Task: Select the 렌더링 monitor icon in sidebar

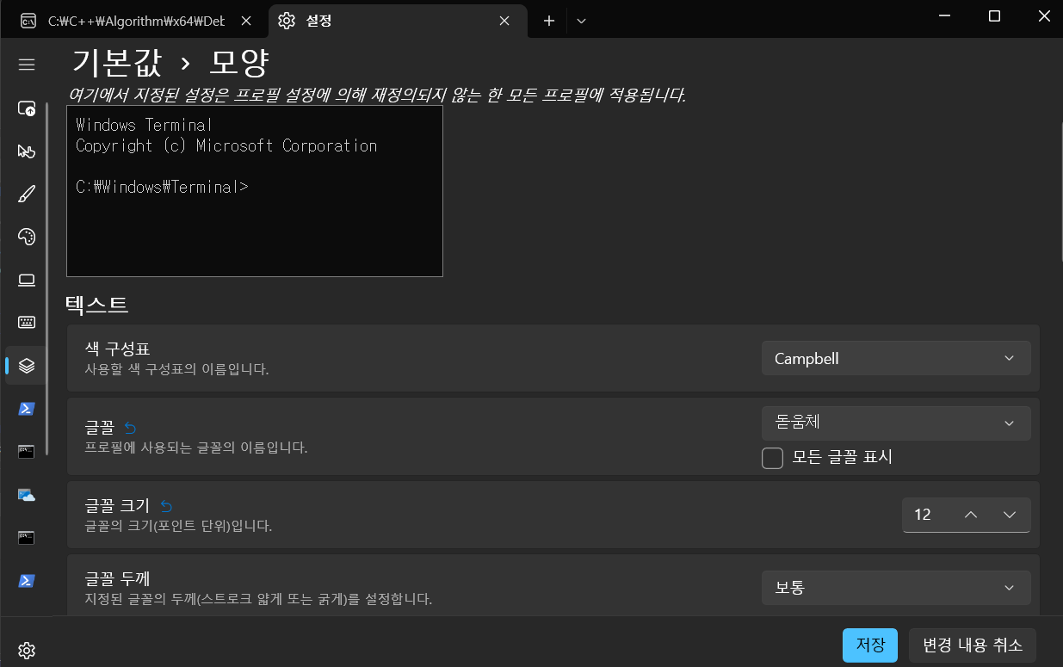Action: 26,280
